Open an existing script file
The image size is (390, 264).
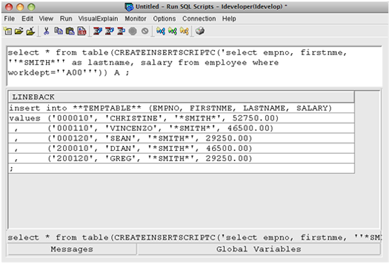[19, 31]
